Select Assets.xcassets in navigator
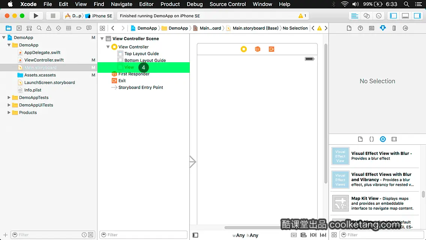 coord(40,75)
